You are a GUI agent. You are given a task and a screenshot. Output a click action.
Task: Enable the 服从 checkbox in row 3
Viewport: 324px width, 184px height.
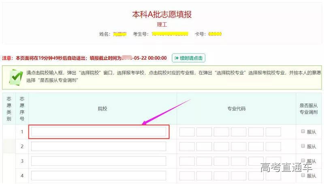pyautogui.click(x=303, y=160)
